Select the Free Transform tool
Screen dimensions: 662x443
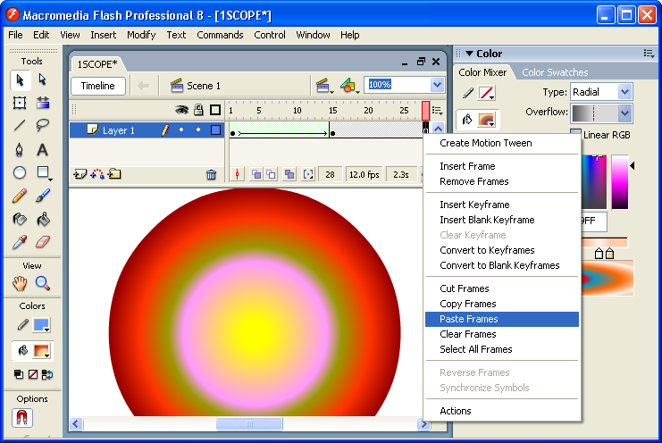[x=20, y=103]
